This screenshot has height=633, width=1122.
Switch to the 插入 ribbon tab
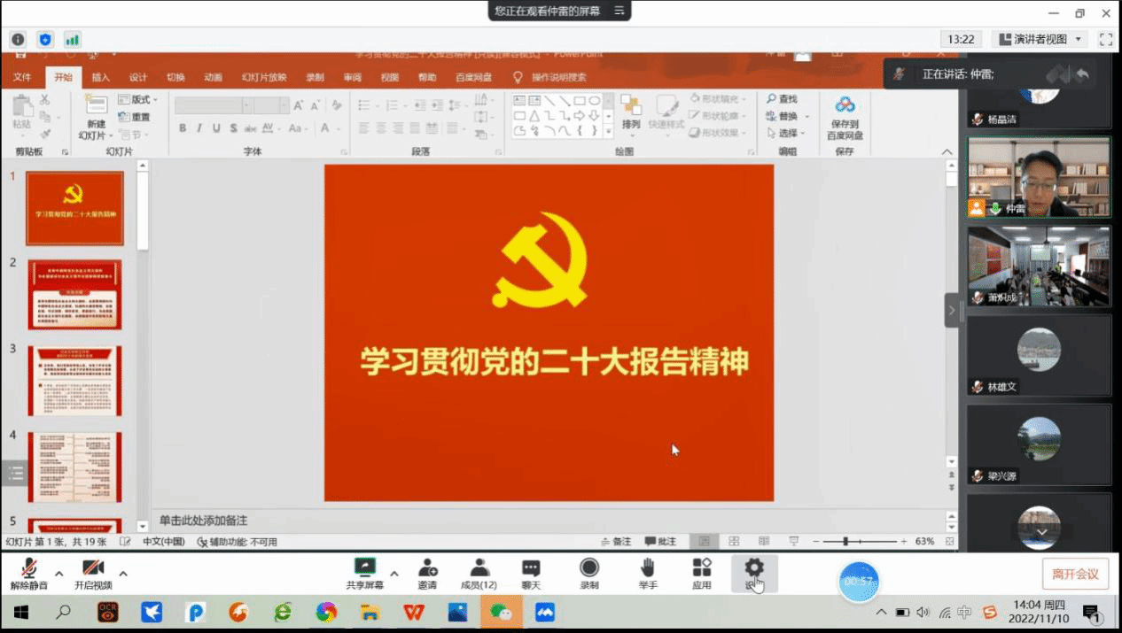[101, 77]
